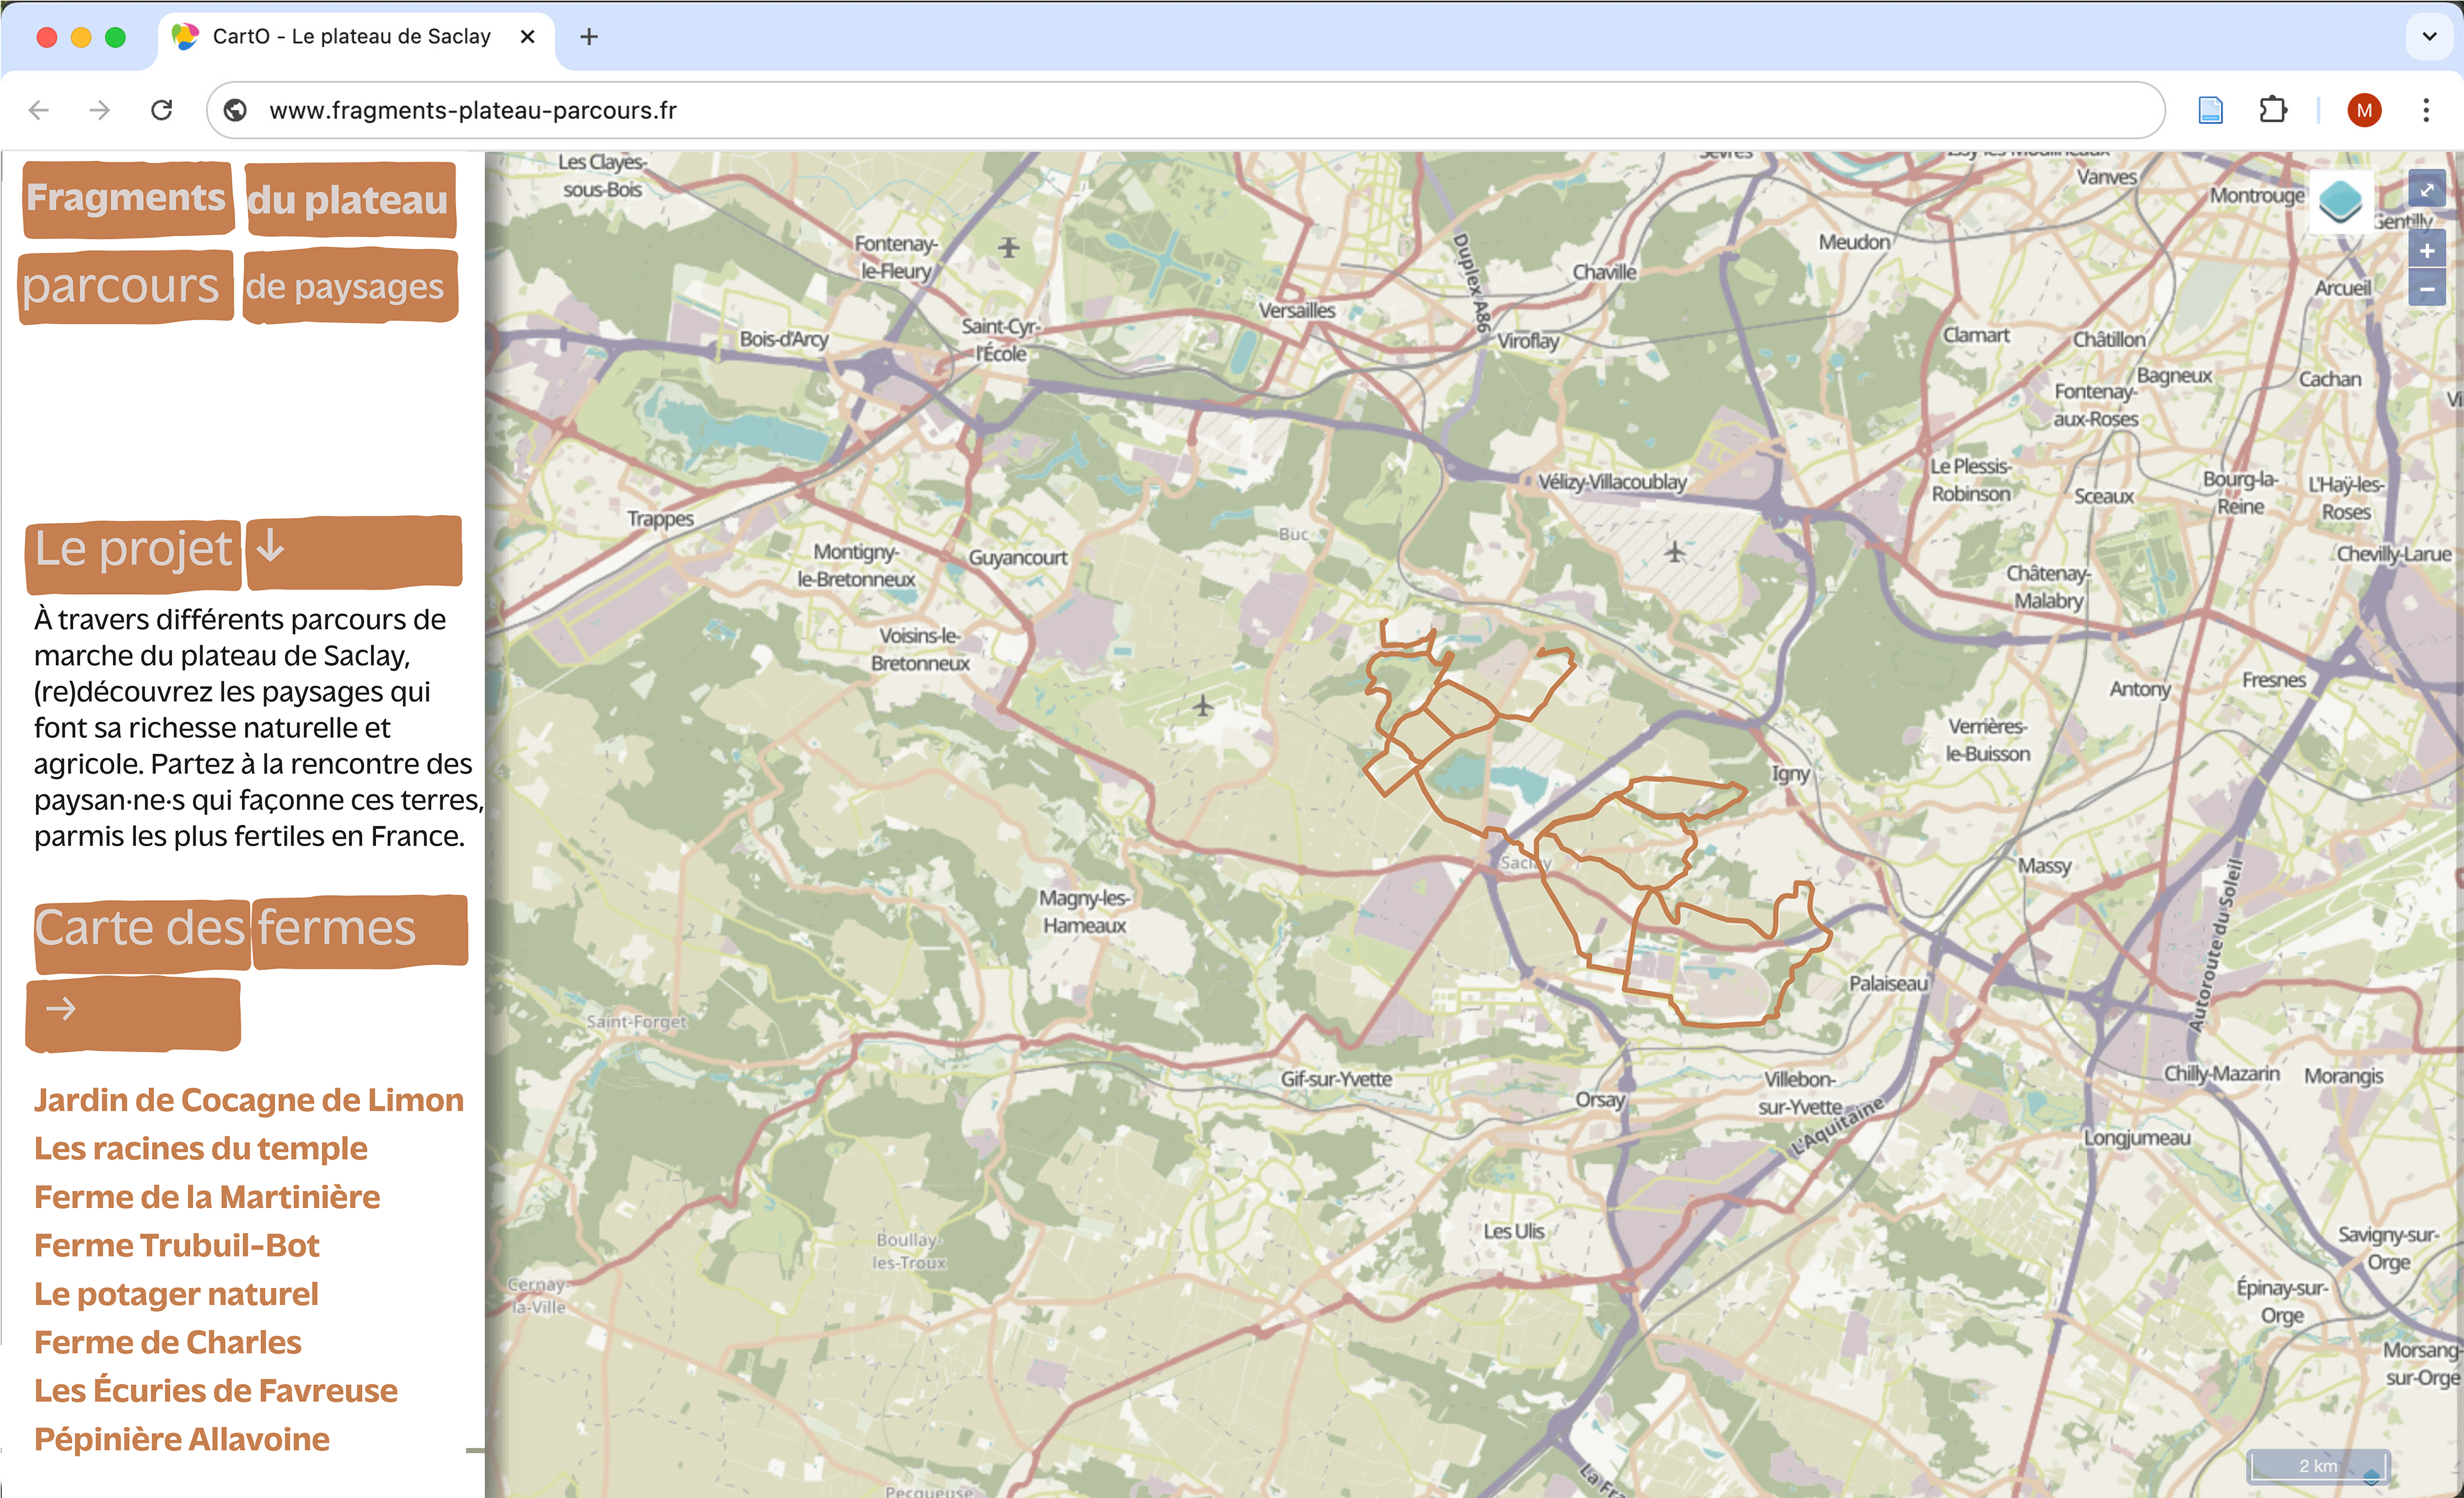Open the tab search dropdown chevron
The width and height of the screenshot is (2464, 1498).
[x=2429, y=37]
